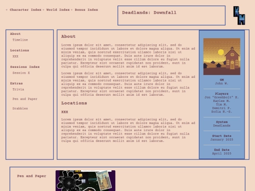Open the Trivia link
255x191 pixels.
click(x=18, y=89)
